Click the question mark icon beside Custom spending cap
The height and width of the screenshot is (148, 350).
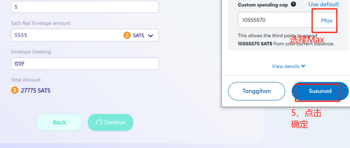(x=293, y=4)
